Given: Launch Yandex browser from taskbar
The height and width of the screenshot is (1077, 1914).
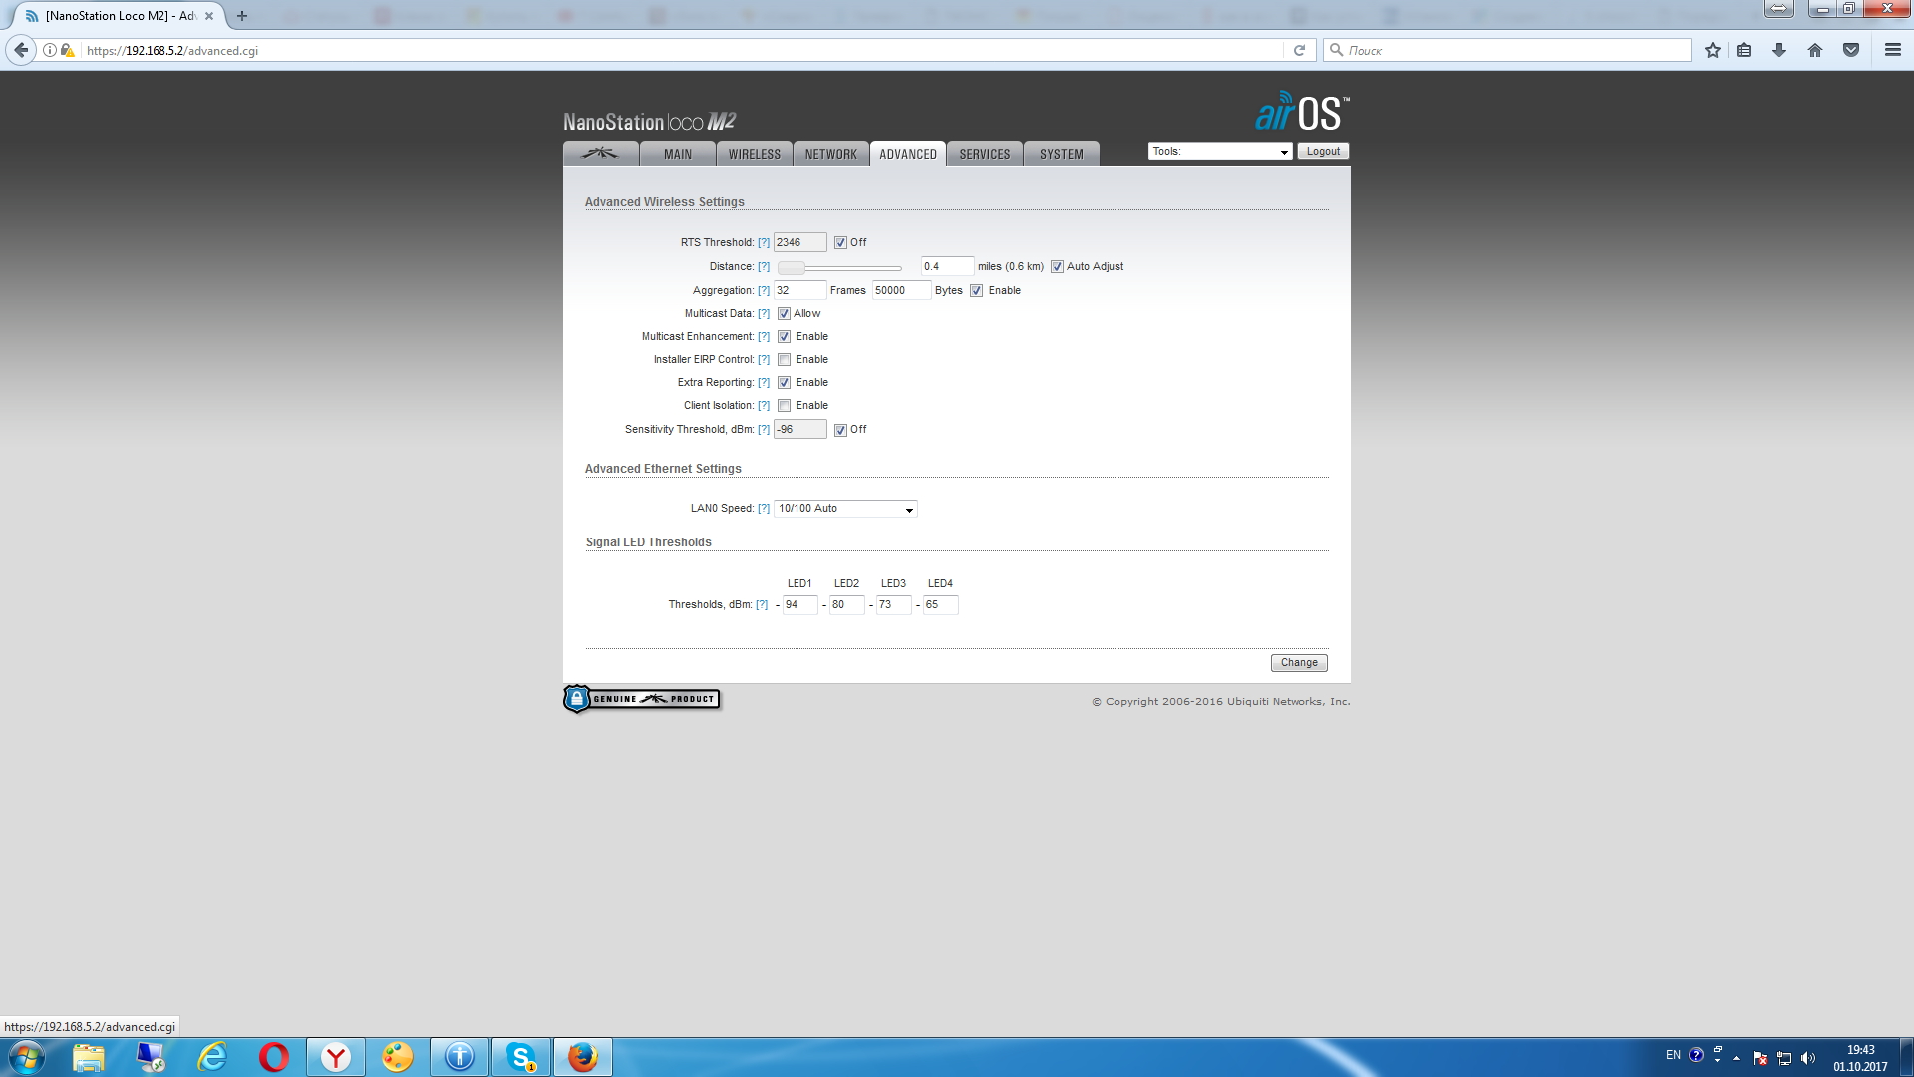Looking at the screenshot, I should (x=336, y=1057).
